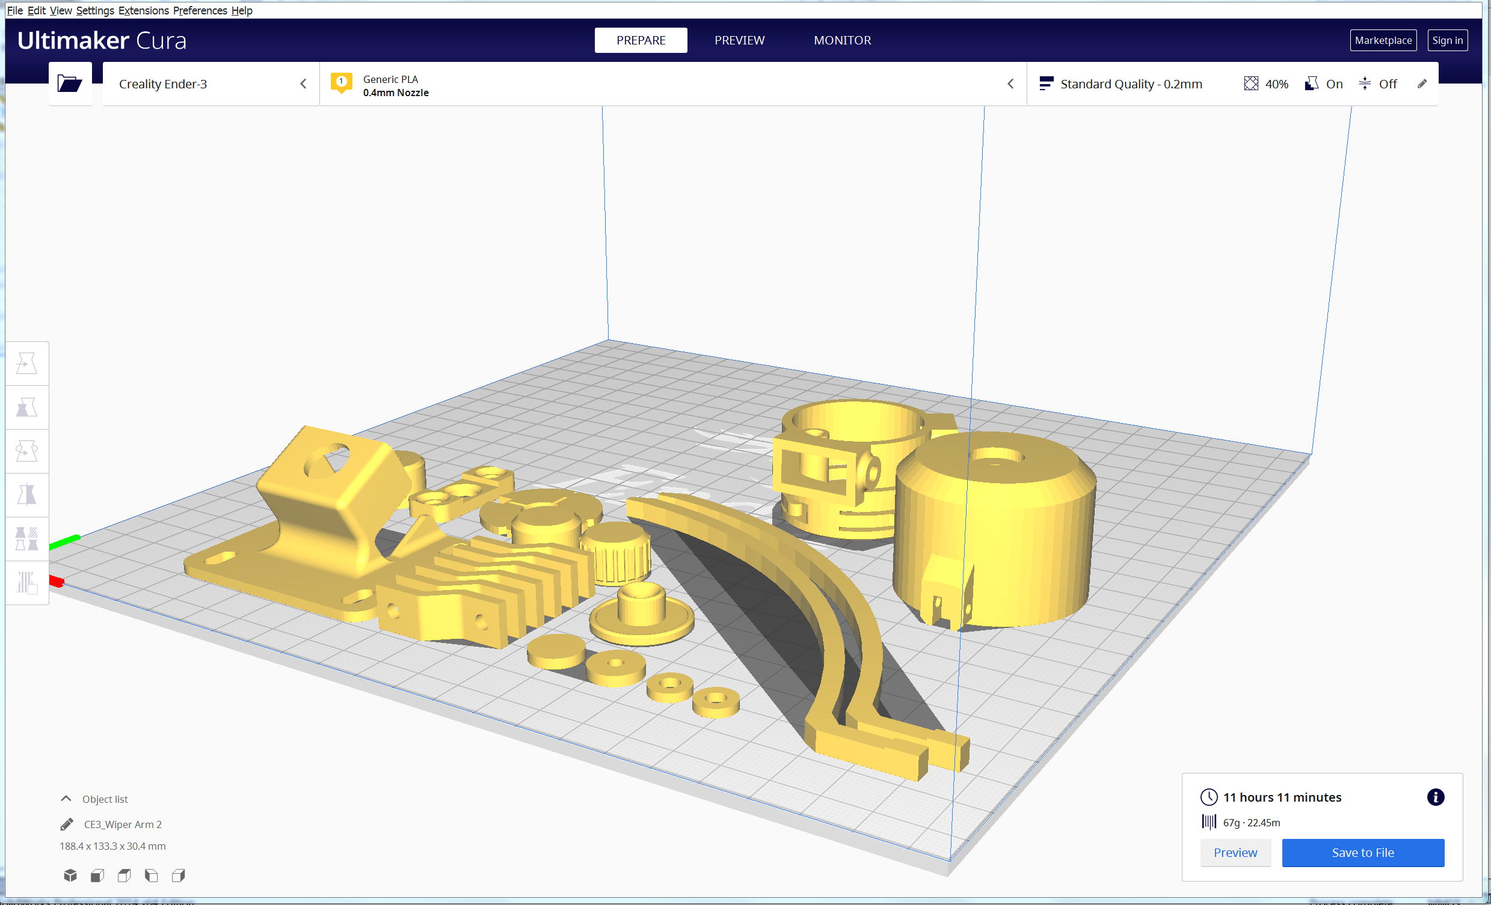1491x905 pixels.
Task: Open the Marketplace
Action: click(x=1383, y=40)
